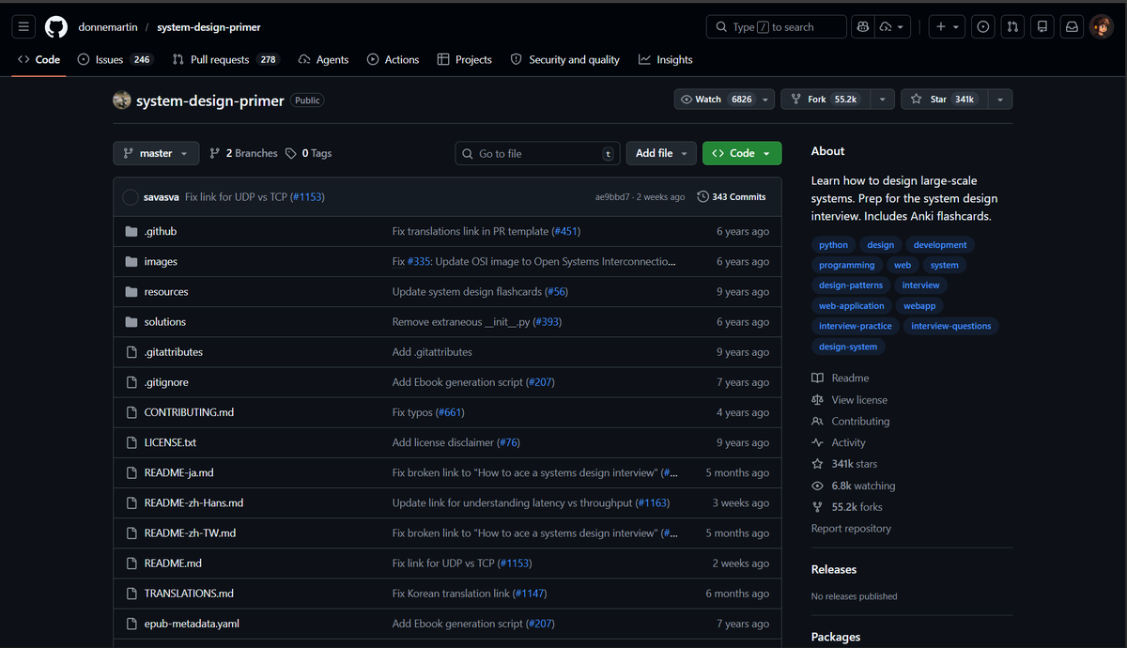Open the notifications inbox icon
The height and width of the screenshot is (648, 1127).
[x=1072, y=27]
